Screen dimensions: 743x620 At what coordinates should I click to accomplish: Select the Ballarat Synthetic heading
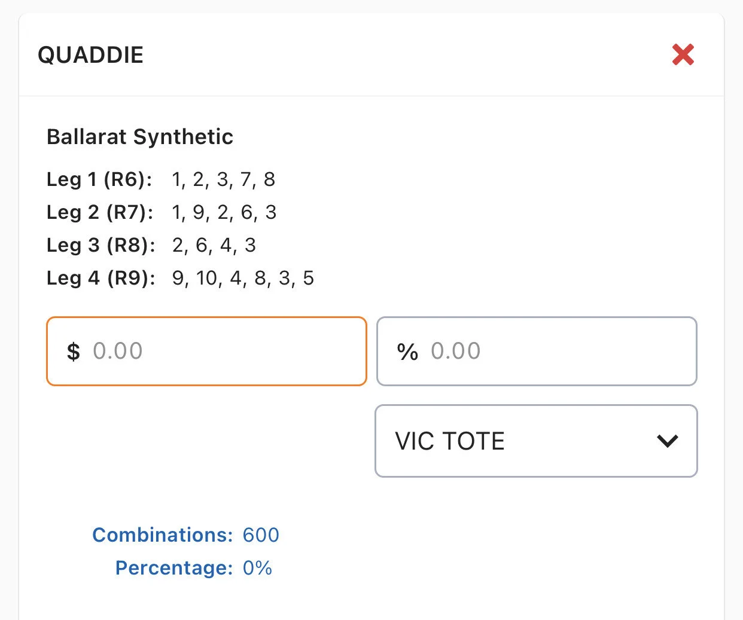pos(140,137)
